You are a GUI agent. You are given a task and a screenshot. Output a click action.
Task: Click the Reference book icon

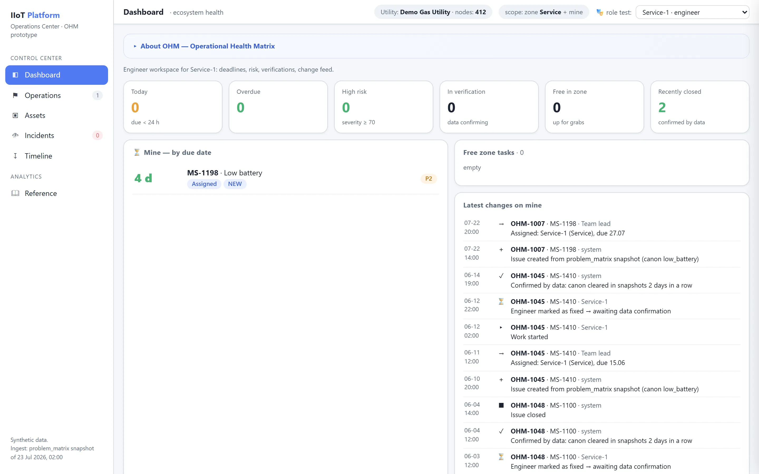coord(15,193)
